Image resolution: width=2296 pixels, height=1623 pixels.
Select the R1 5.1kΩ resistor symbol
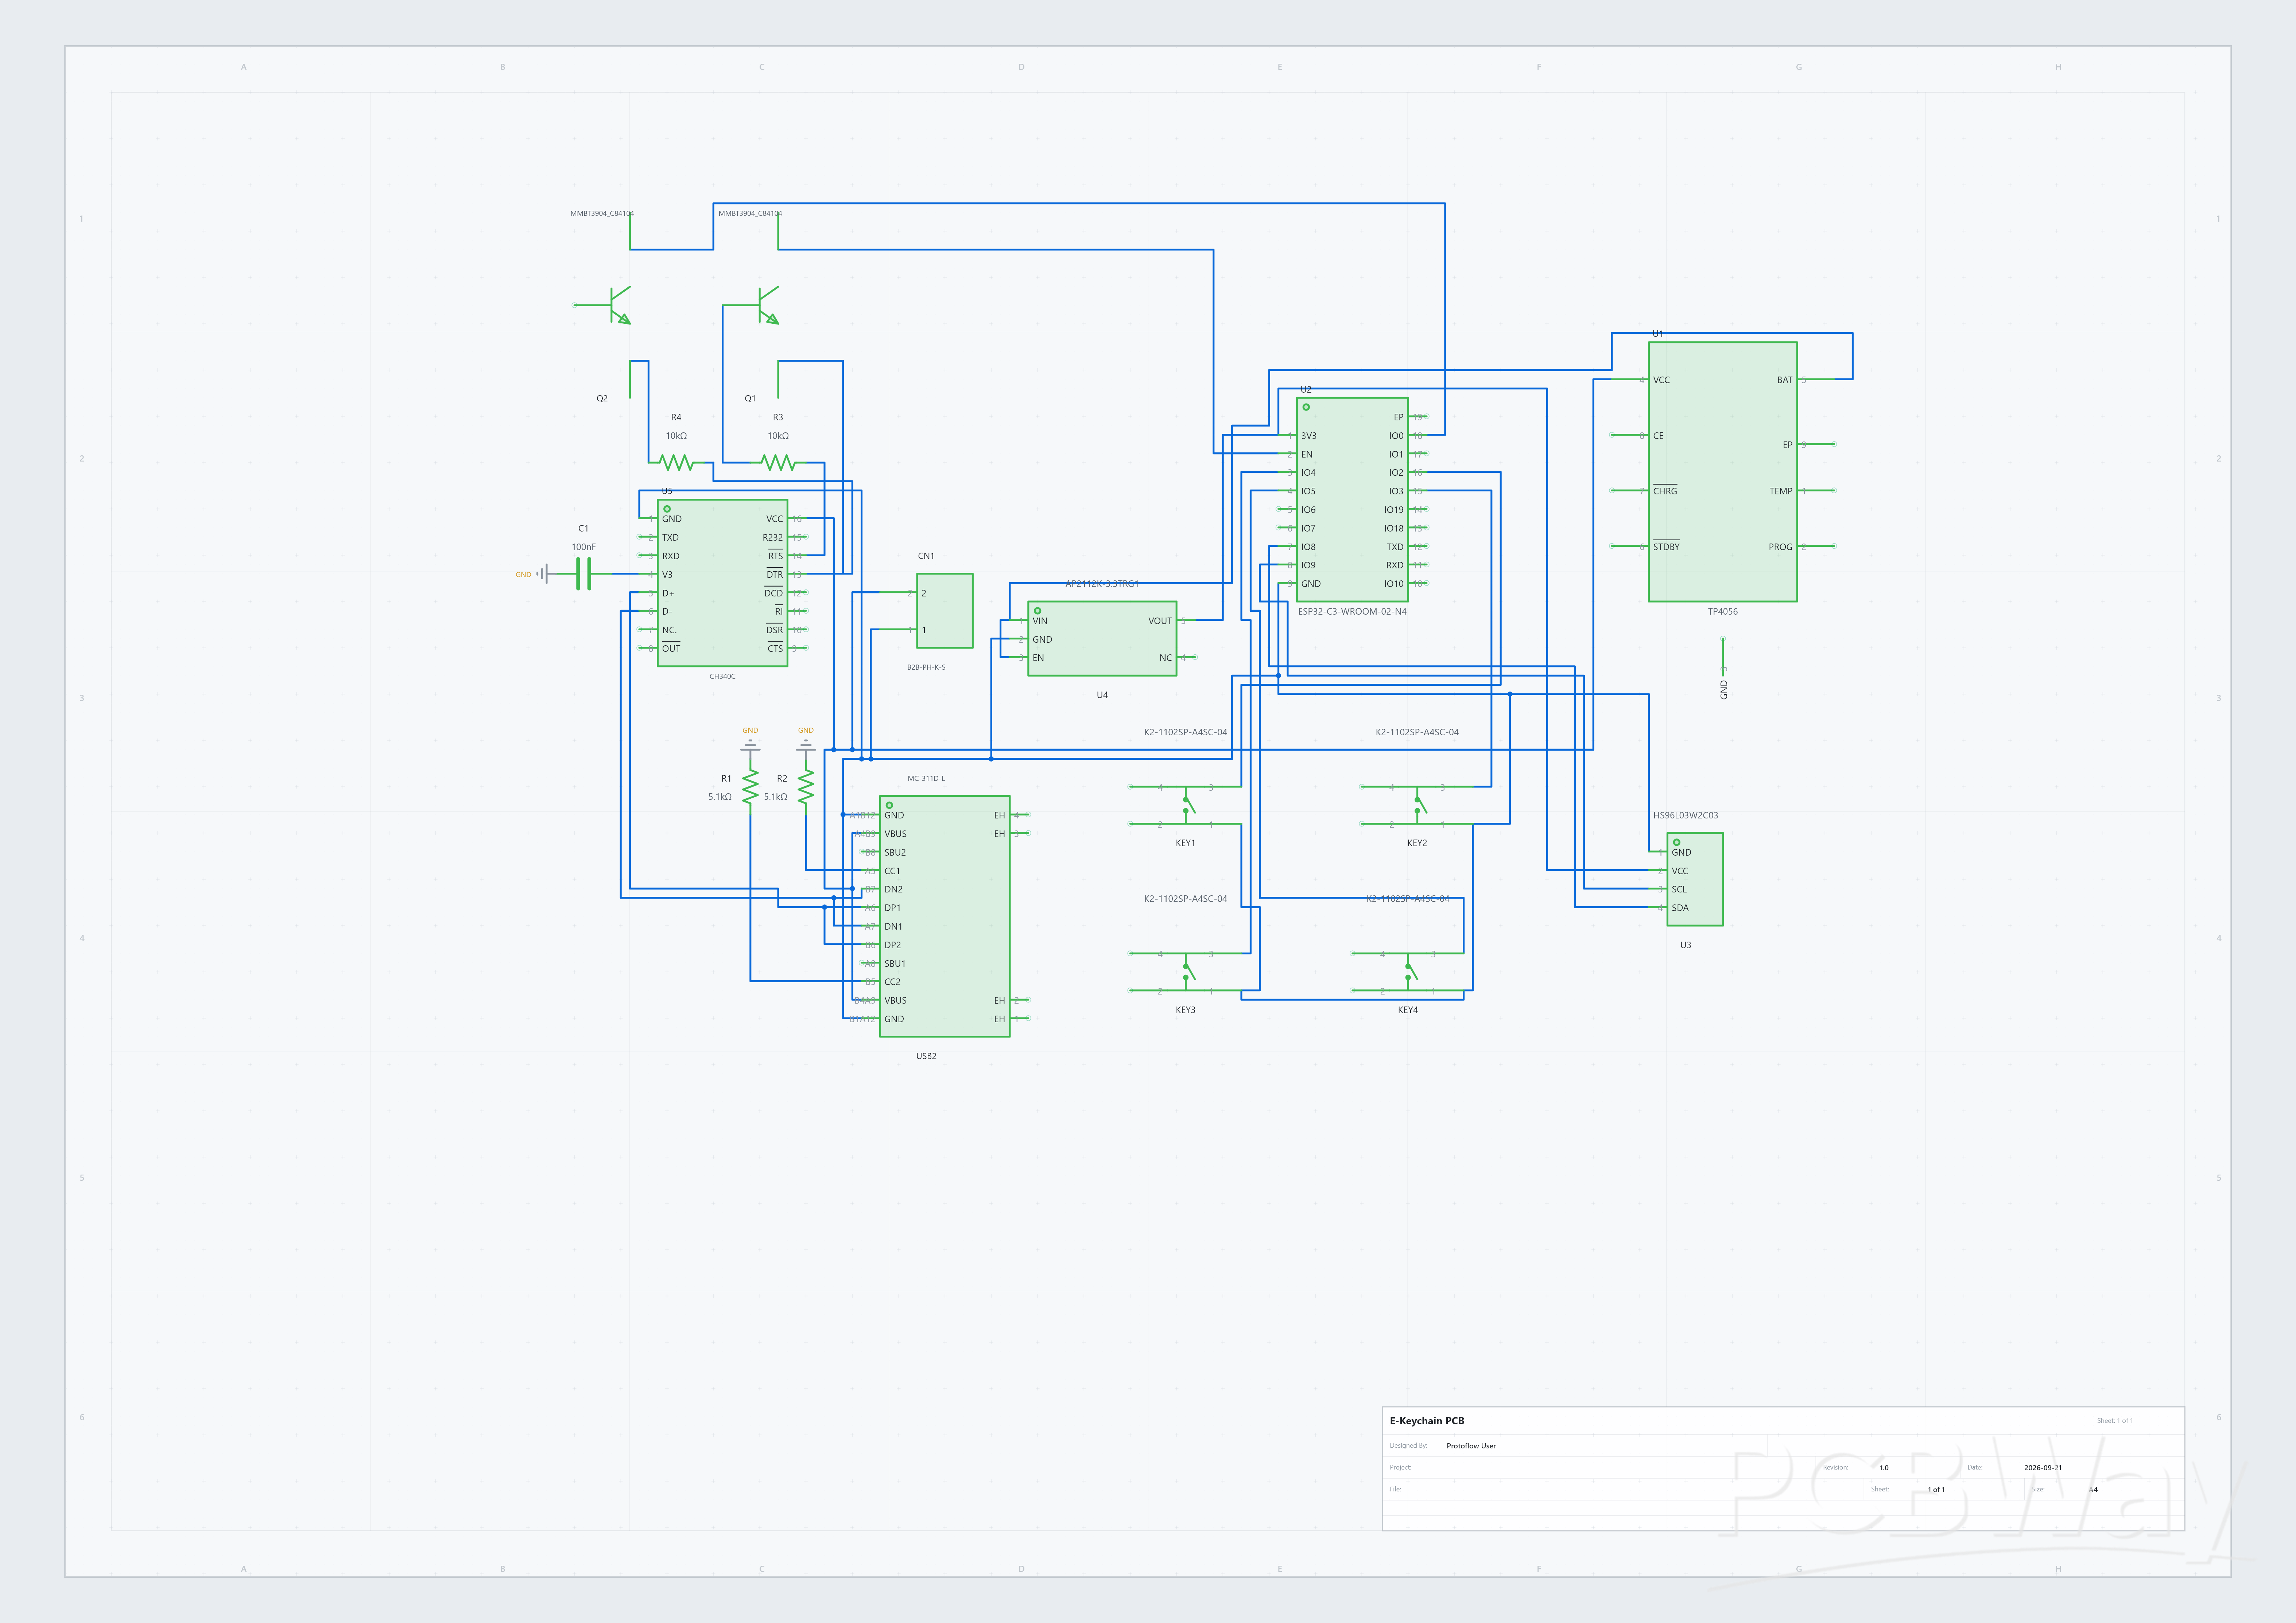point(750,786)
